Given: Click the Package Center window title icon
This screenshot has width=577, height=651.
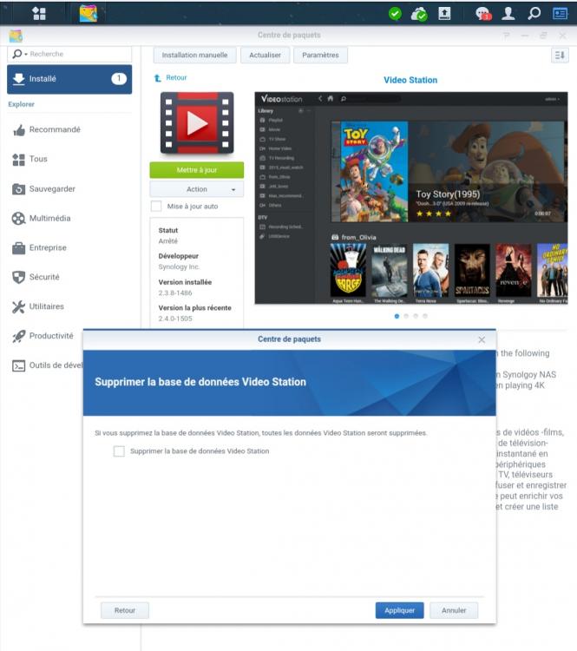Looking at the screenshot, I should tap(16, 36).
